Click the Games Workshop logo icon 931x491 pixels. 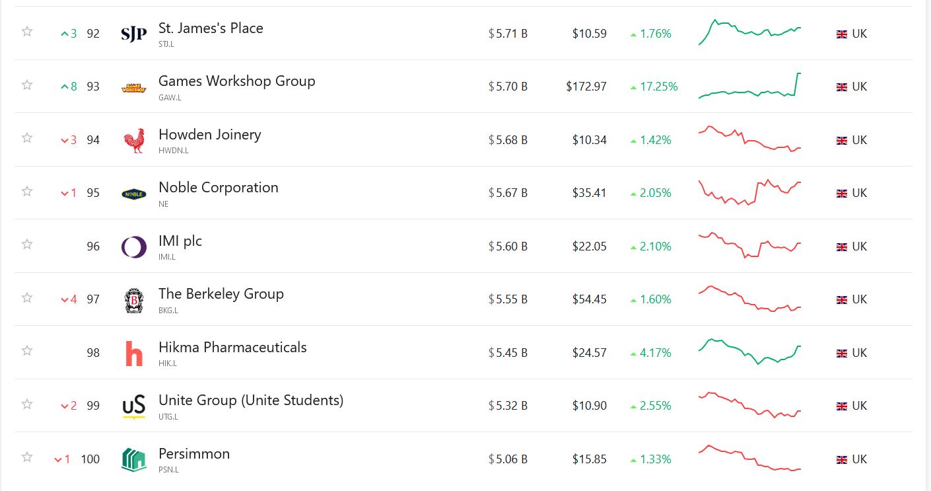[x=134, y=87]
